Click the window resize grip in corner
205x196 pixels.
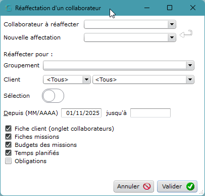tap(201, 192)
